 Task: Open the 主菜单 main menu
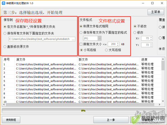click(156, 12)
